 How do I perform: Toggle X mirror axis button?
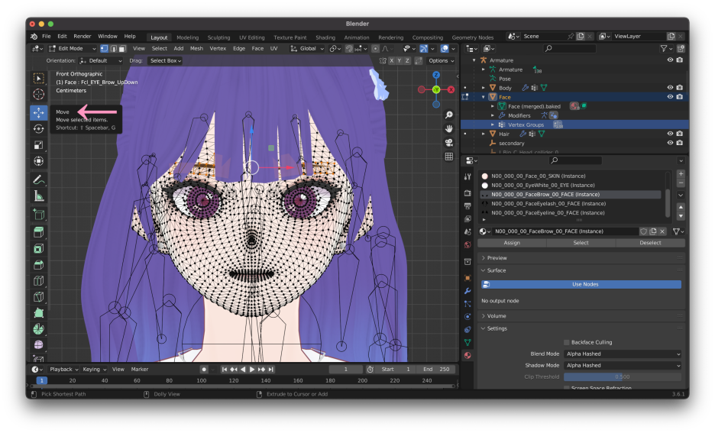pyautogui.click(x=391, y=60)
